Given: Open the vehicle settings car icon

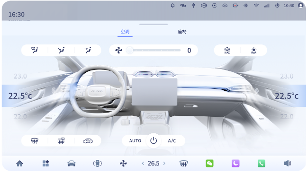Looking at the screenshot, I should click(x=71, y=163).
